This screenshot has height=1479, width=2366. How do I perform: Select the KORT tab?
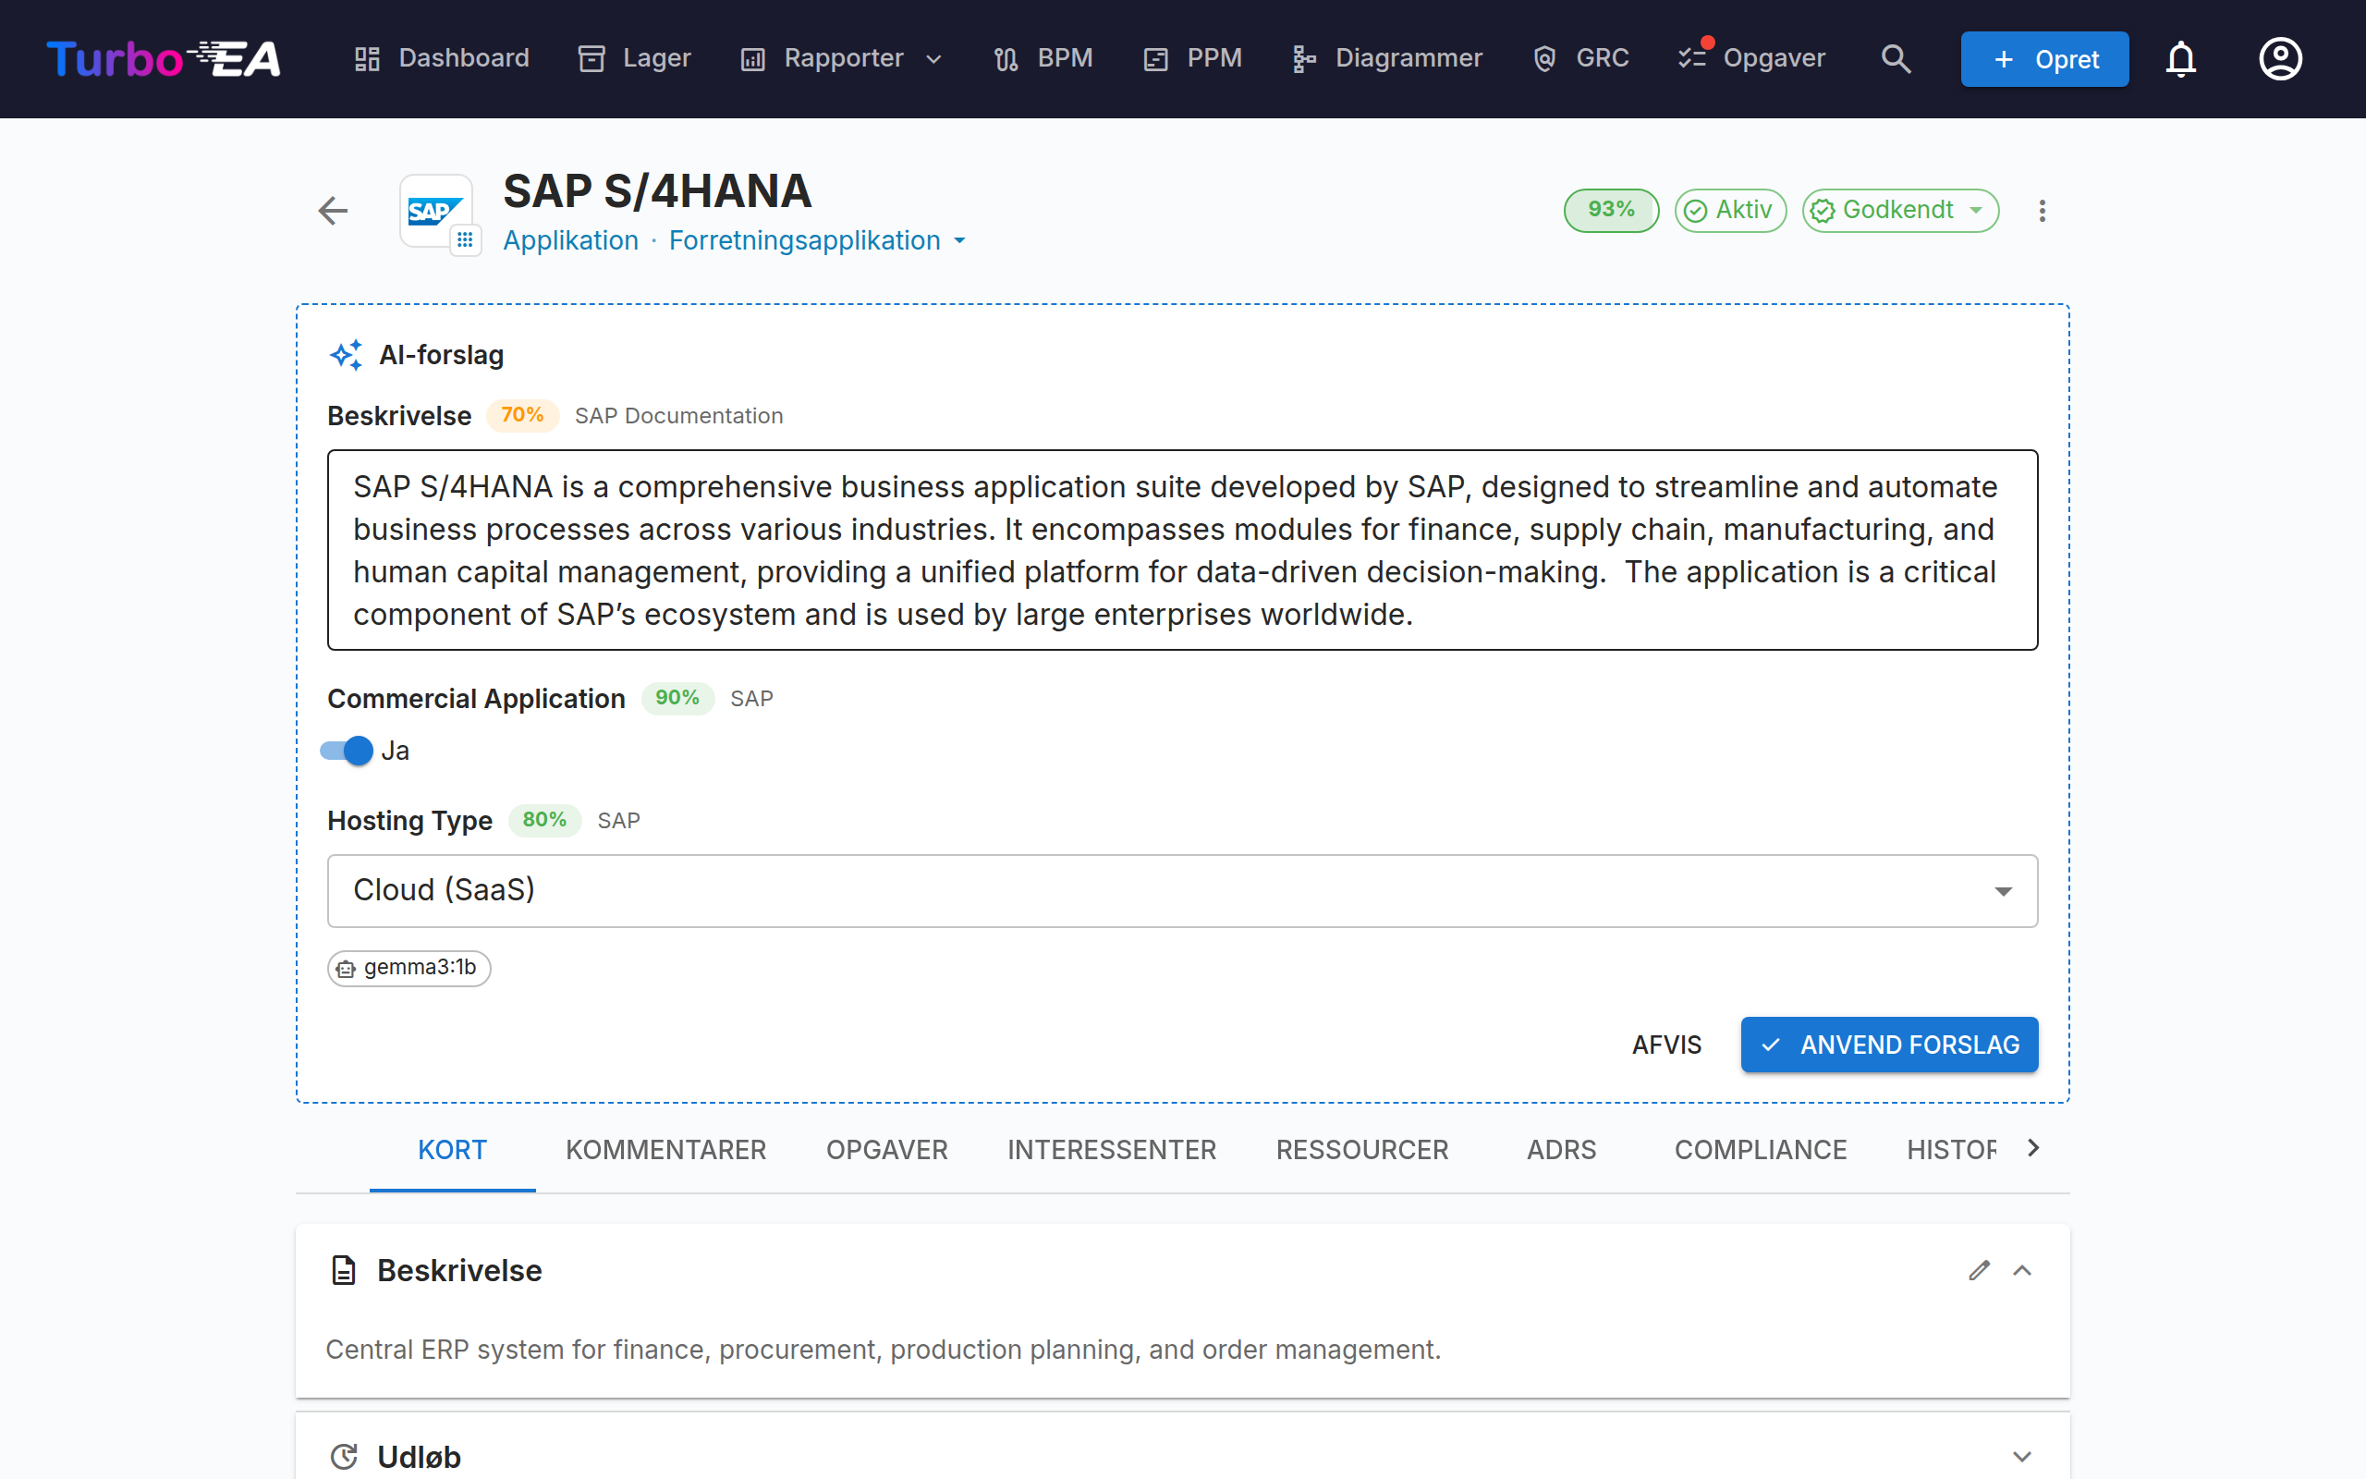coord(452,1149)
